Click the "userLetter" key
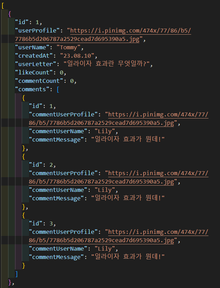 (36, 64)
